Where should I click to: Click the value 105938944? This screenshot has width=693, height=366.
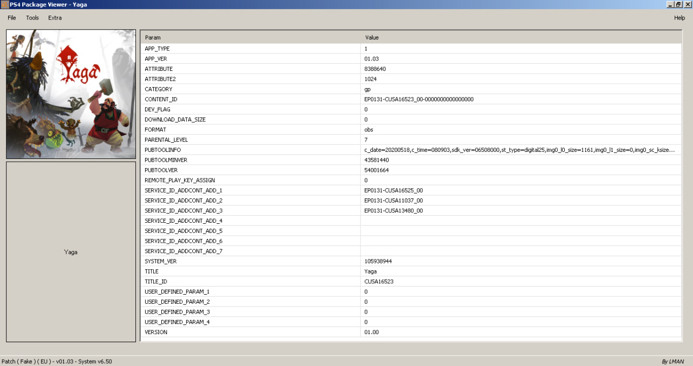(x=378, y=261)
